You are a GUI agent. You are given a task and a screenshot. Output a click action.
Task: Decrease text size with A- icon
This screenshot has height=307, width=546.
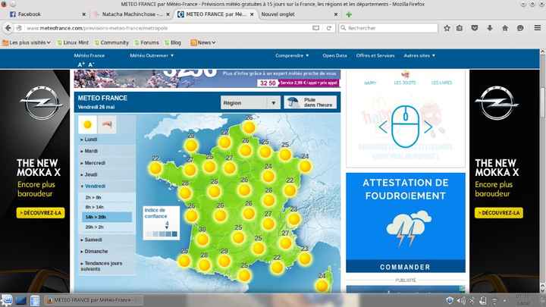click(x=91, y=64)
